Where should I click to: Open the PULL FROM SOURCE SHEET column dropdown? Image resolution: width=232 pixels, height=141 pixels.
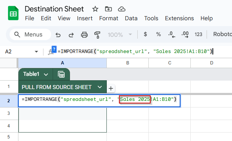click(100, 87)
